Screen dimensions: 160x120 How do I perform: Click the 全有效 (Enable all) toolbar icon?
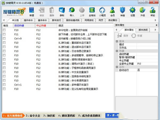point(92,12)
